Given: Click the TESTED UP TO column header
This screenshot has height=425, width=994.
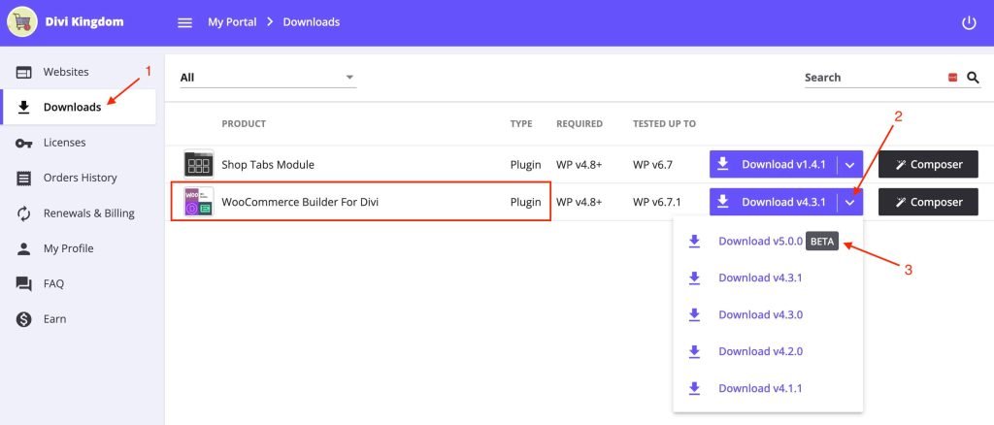Looking at the screenshot, I should pos(664,124).
